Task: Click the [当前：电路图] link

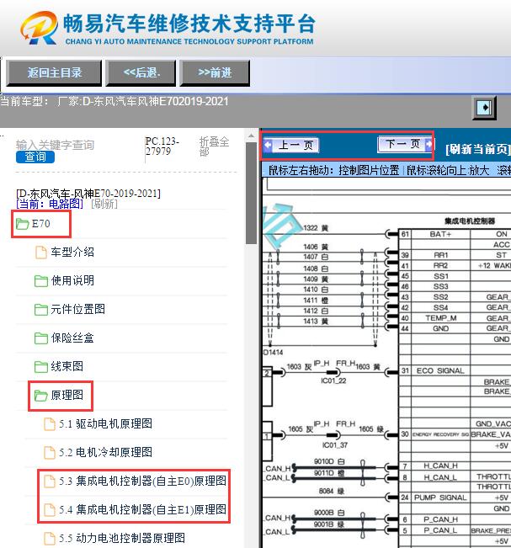Action: coord(50,204)
